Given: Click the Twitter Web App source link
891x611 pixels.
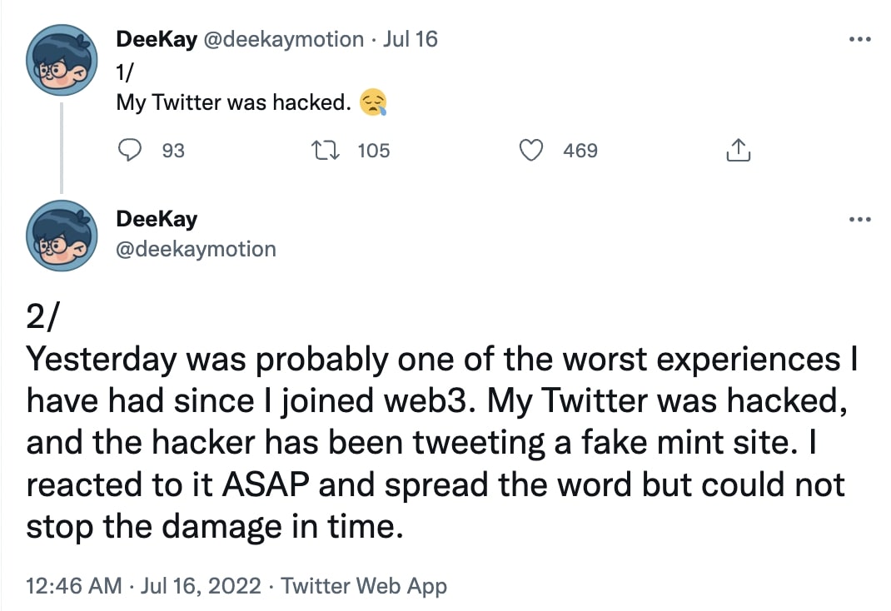Looking at the screenshot, I should 364,586.
